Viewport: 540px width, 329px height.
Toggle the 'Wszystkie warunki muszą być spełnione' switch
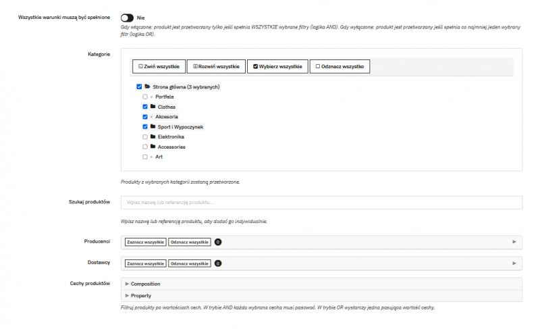coord(127,18)
